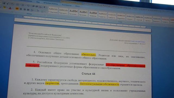The width and height of the screenshot is (174, 98).
Task: Click the Grow Font icon
Action: (4, 3)
